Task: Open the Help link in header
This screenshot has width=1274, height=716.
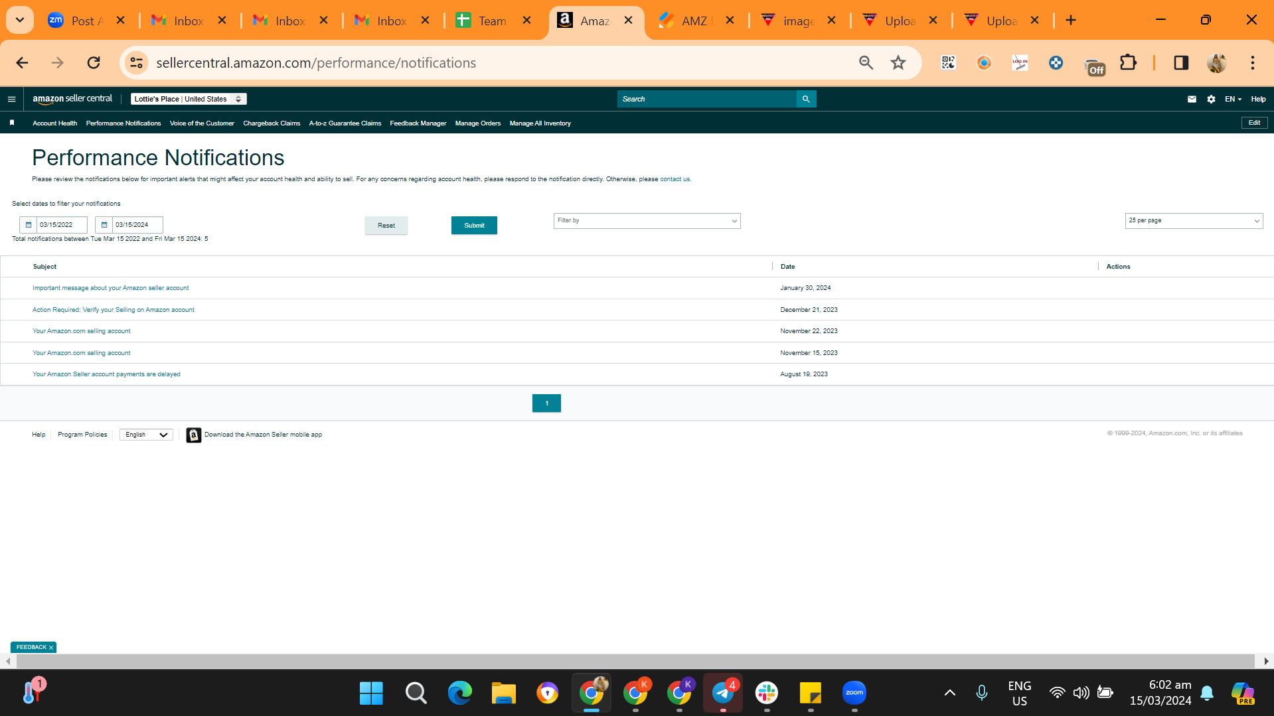Action: [x=1258, y=99]
